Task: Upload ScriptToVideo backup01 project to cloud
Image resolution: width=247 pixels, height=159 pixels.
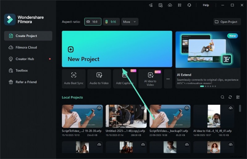Action: 187,108
